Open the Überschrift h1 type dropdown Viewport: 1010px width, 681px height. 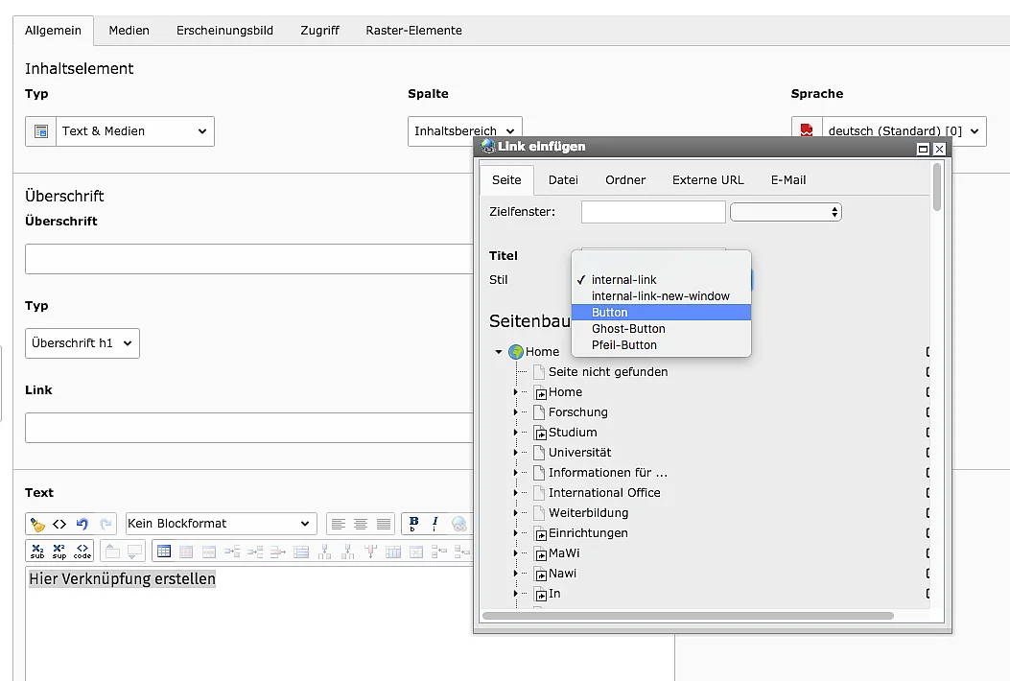82,343
